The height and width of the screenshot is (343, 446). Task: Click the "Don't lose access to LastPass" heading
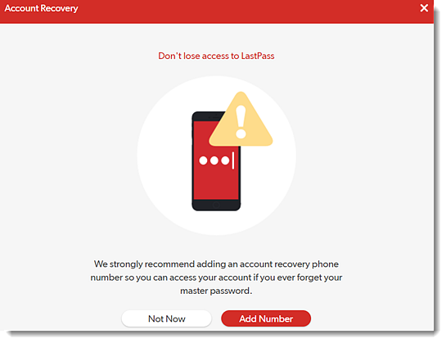[x=216, y=56]
